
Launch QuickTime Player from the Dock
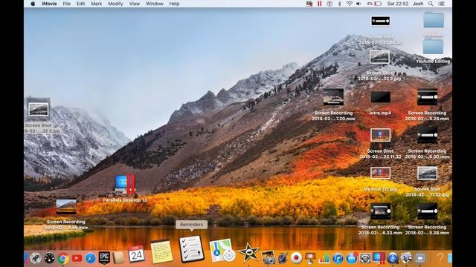point(393,258)
